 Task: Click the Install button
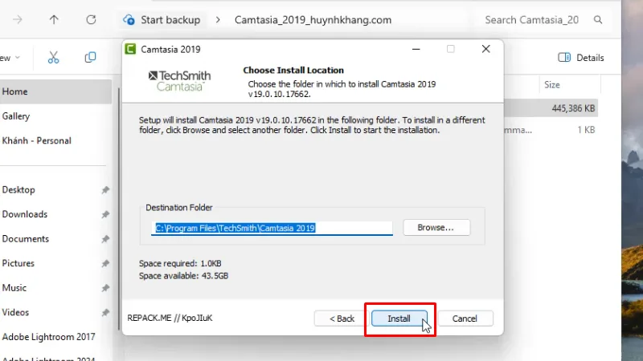coord(399,318)
